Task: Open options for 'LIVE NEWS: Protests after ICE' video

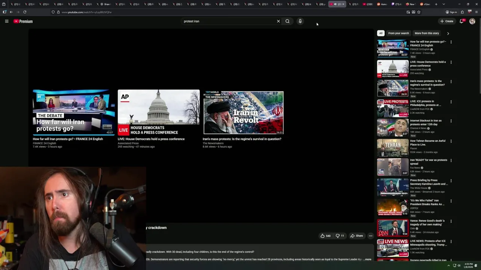Action: pyautogui.click(x=451, y=241)
